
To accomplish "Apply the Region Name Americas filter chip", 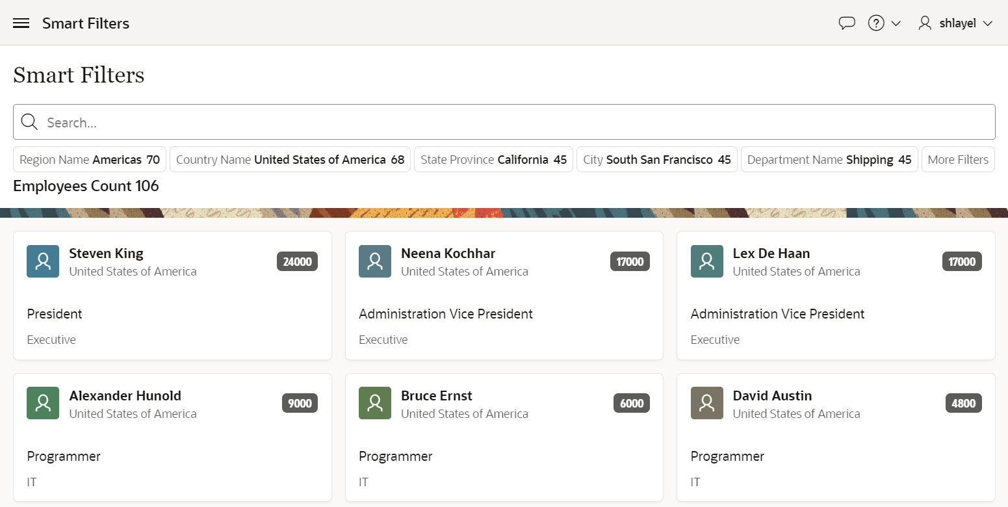I will 90,159.
